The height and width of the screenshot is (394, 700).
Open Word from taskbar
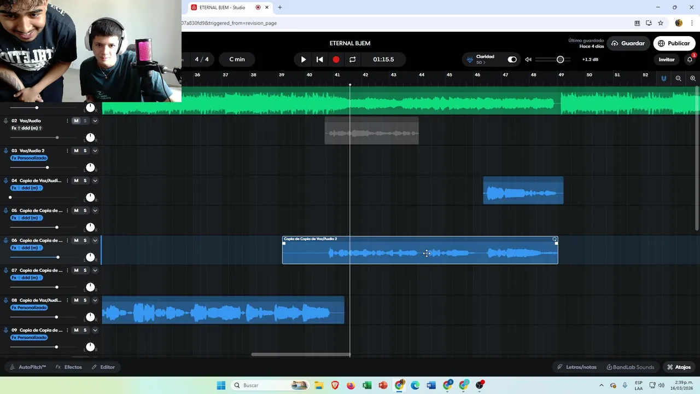pos(431,385)
